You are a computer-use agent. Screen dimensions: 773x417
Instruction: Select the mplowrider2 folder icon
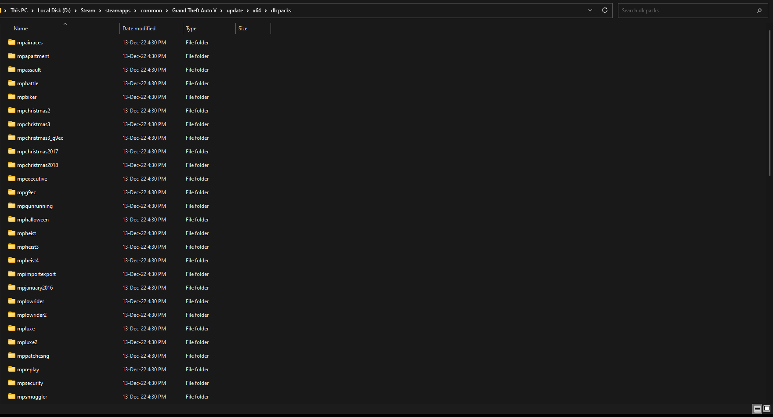coord(12,315)
